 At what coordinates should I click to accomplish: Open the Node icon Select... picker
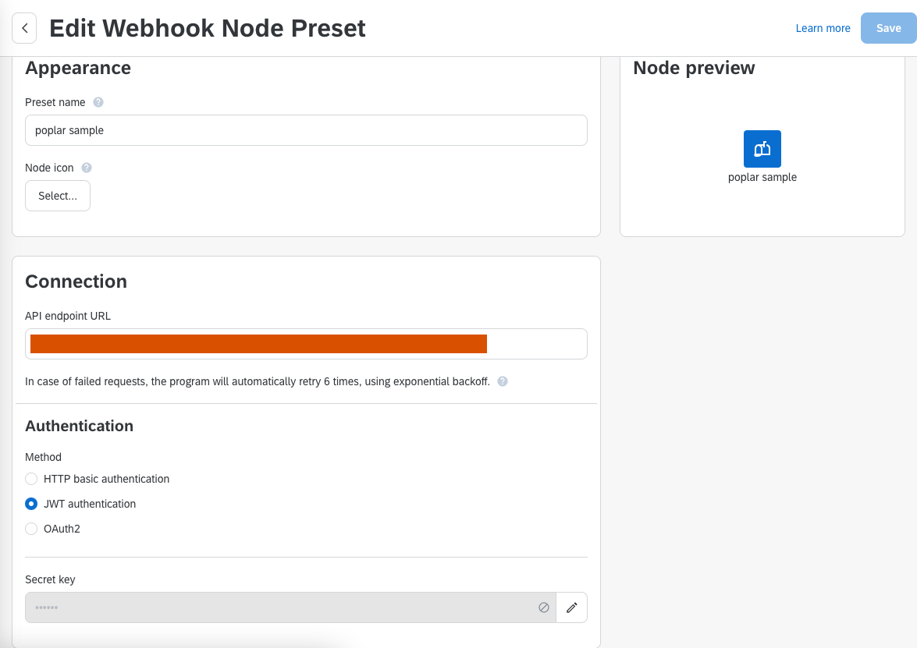tap(57, 196)
